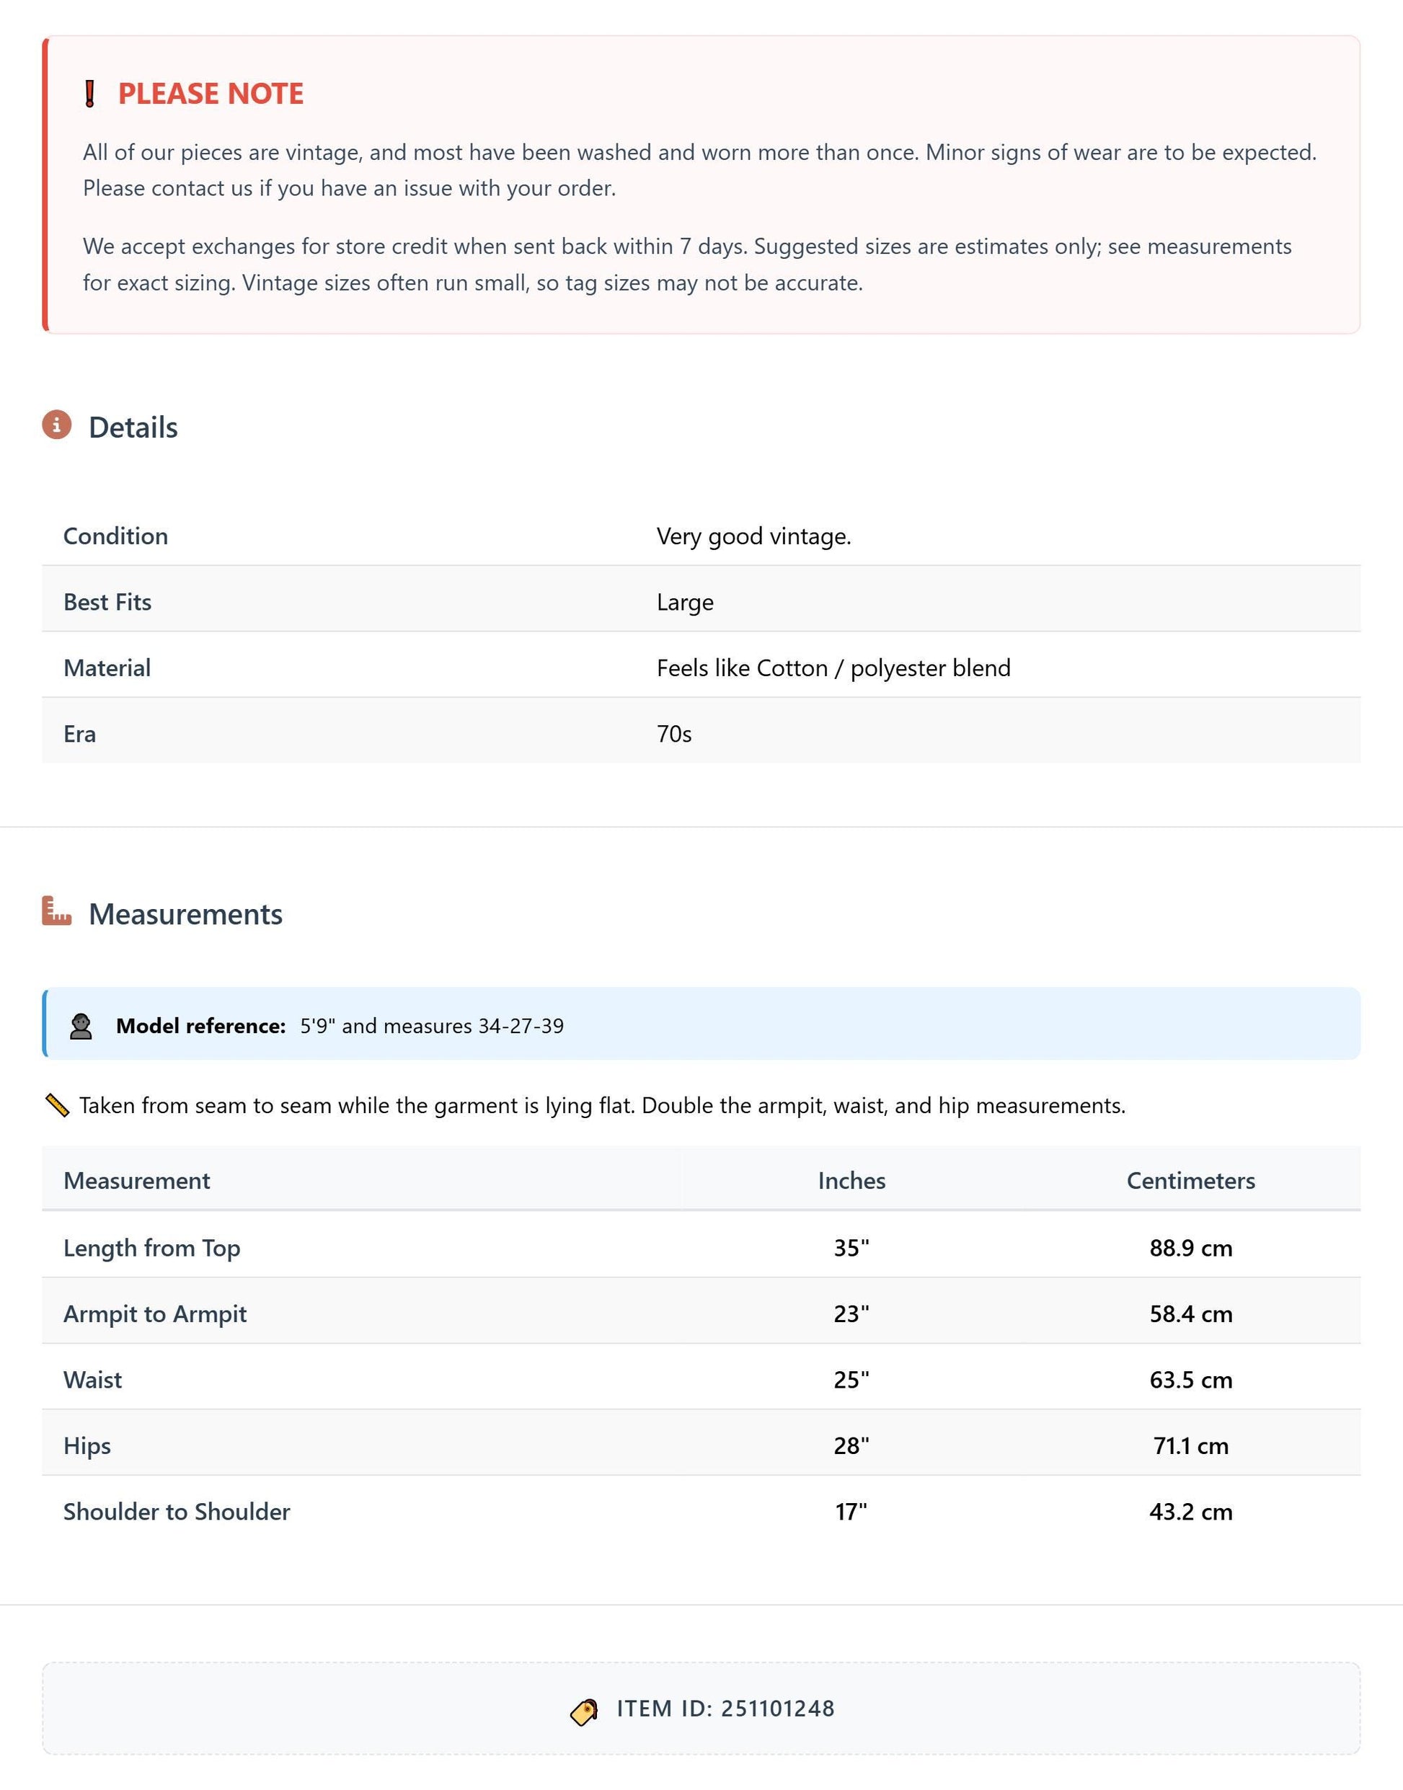This screenshot has height=1790, width=1403.
Task: Click the Waist 25" inches value
Action: [x=851, y=1379]
